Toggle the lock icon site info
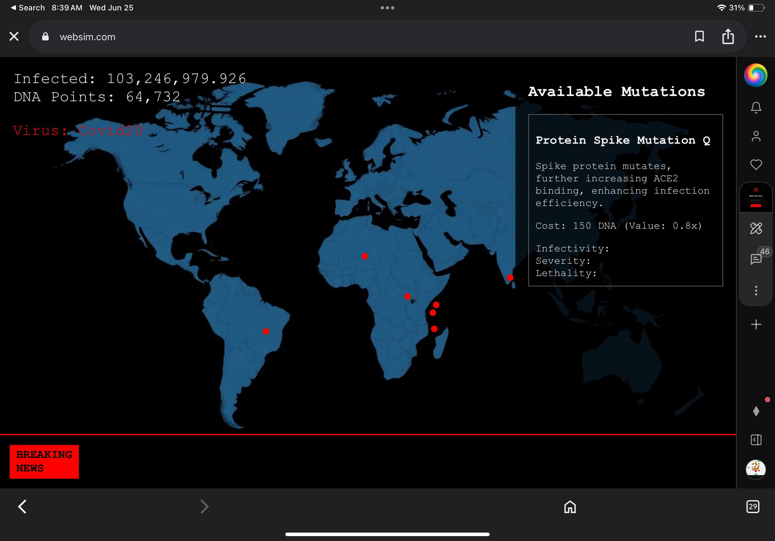This screenshot has height=541, width=775. pos(45,37)
